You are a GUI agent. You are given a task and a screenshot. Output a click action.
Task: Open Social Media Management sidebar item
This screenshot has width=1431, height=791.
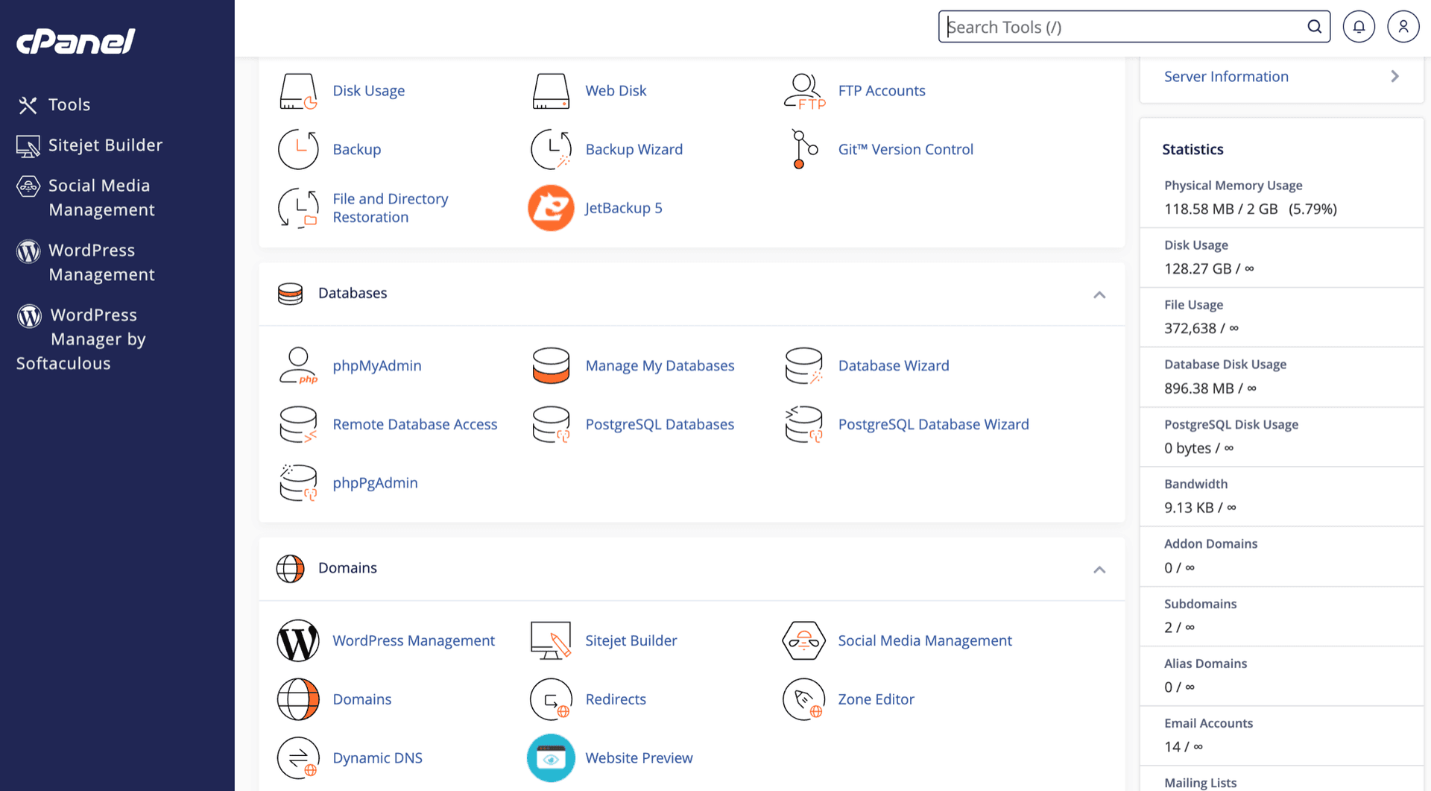click(86, 198)
